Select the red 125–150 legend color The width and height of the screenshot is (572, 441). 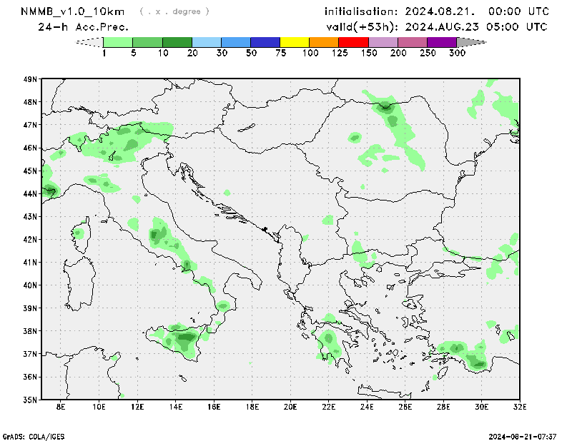pyautogui.click(x=353, y=42)
